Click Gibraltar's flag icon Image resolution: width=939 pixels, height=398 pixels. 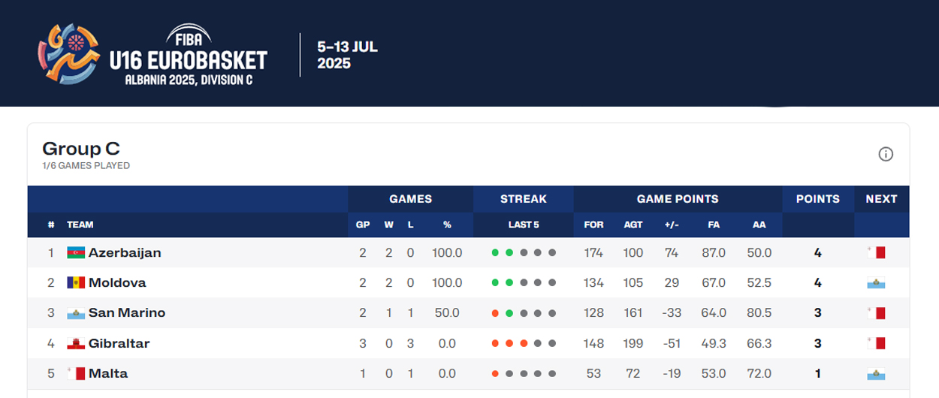pos(76,343)
